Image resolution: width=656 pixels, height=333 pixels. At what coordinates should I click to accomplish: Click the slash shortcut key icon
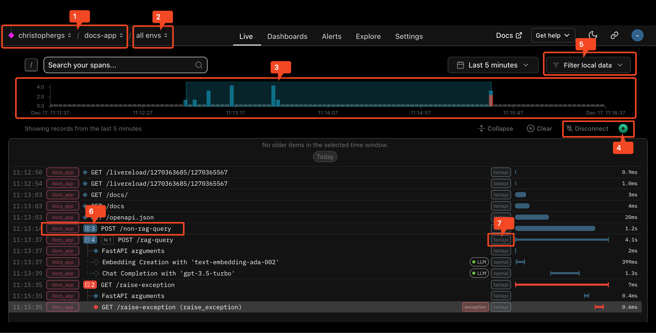click(x=31, y=65)
